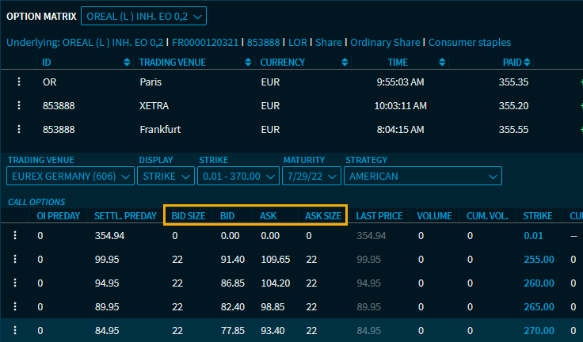Viewport: 583px width, 342px height.
Task: Click the strike range 0.01 - 370.00 selector
Action: pos(237,176)
